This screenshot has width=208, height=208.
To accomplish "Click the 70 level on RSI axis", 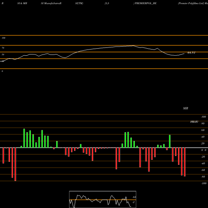I will (3, 48).
